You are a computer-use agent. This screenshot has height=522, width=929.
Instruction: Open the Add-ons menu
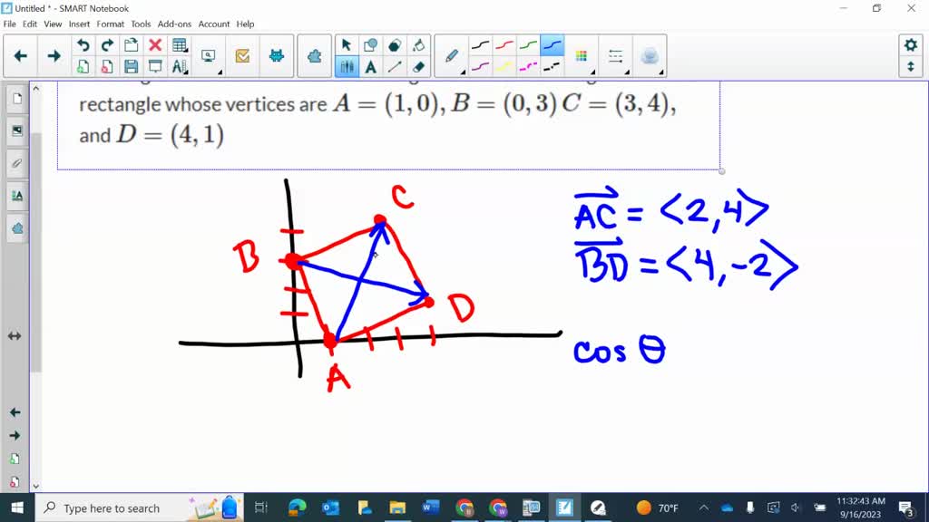tap(174, 24)
